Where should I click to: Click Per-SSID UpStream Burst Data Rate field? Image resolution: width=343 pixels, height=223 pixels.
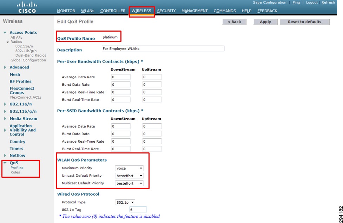(152, 134)
